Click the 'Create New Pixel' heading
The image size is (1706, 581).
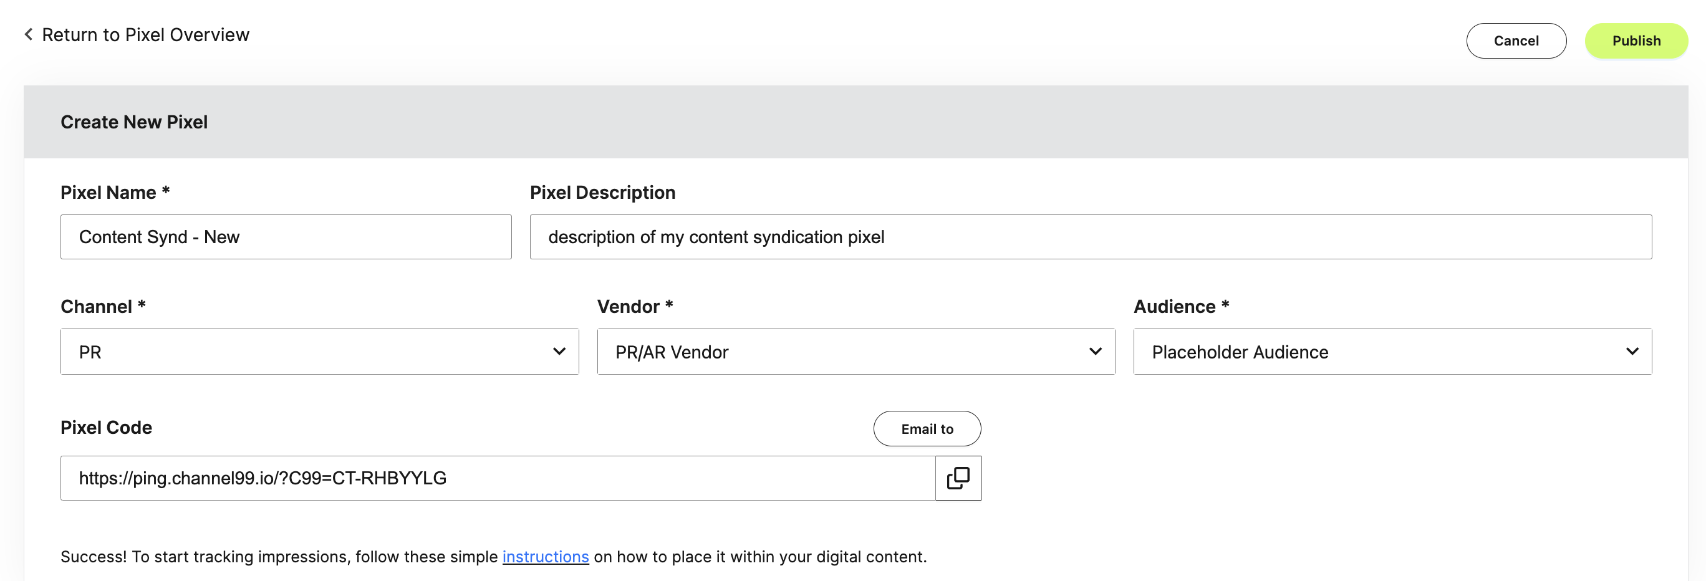coord(134,122)
